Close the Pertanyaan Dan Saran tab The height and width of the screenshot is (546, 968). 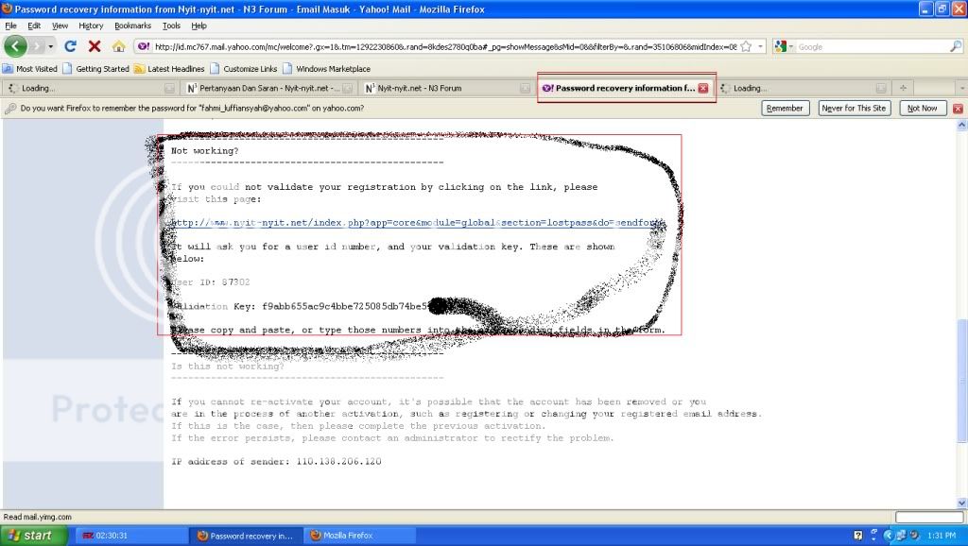(348, 88)
